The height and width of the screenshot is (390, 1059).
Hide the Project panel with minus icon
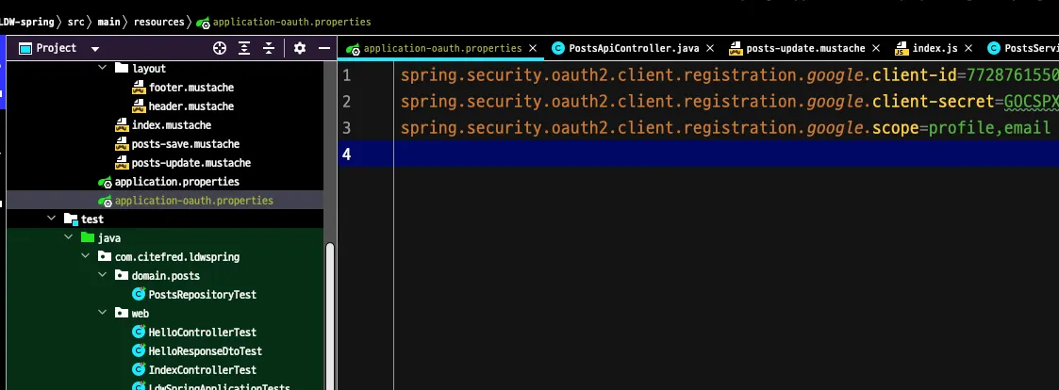click(324, 48)
